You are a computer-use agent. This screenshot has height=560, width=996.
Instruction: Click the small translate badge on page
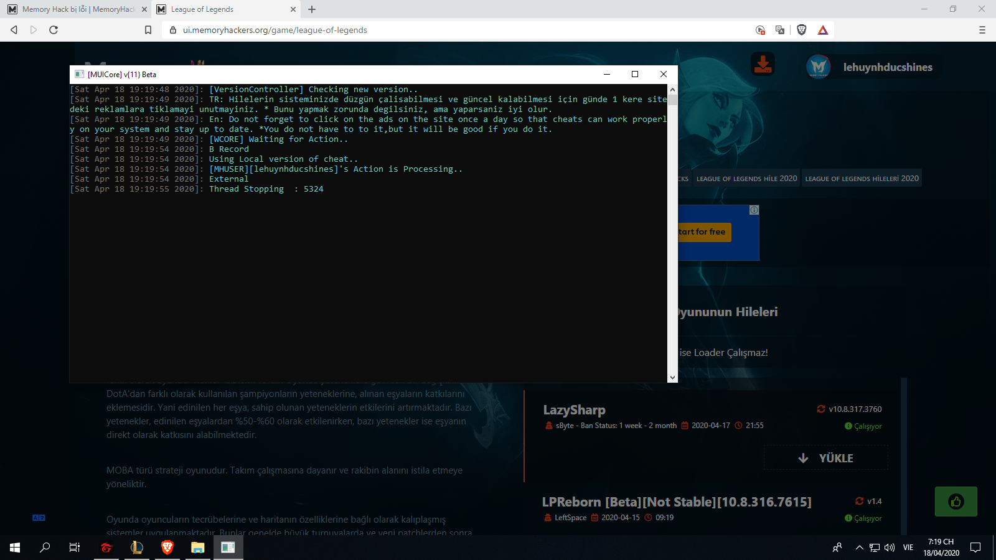click(39, 518)
